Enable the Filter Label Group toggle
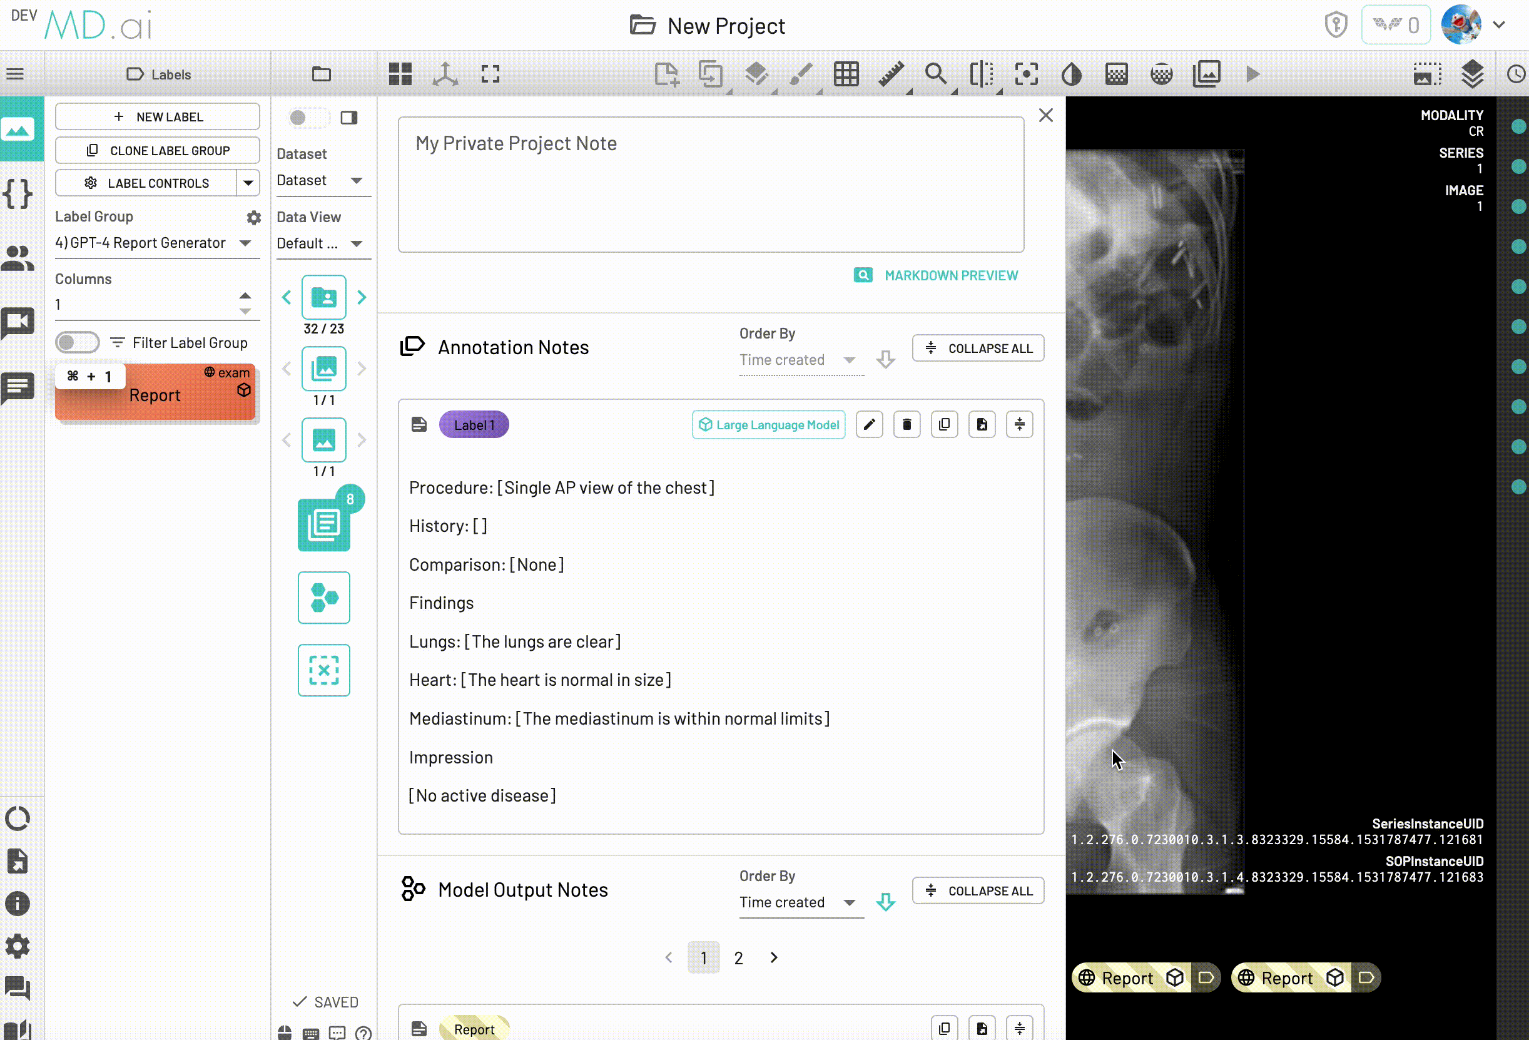 (77, 342)
